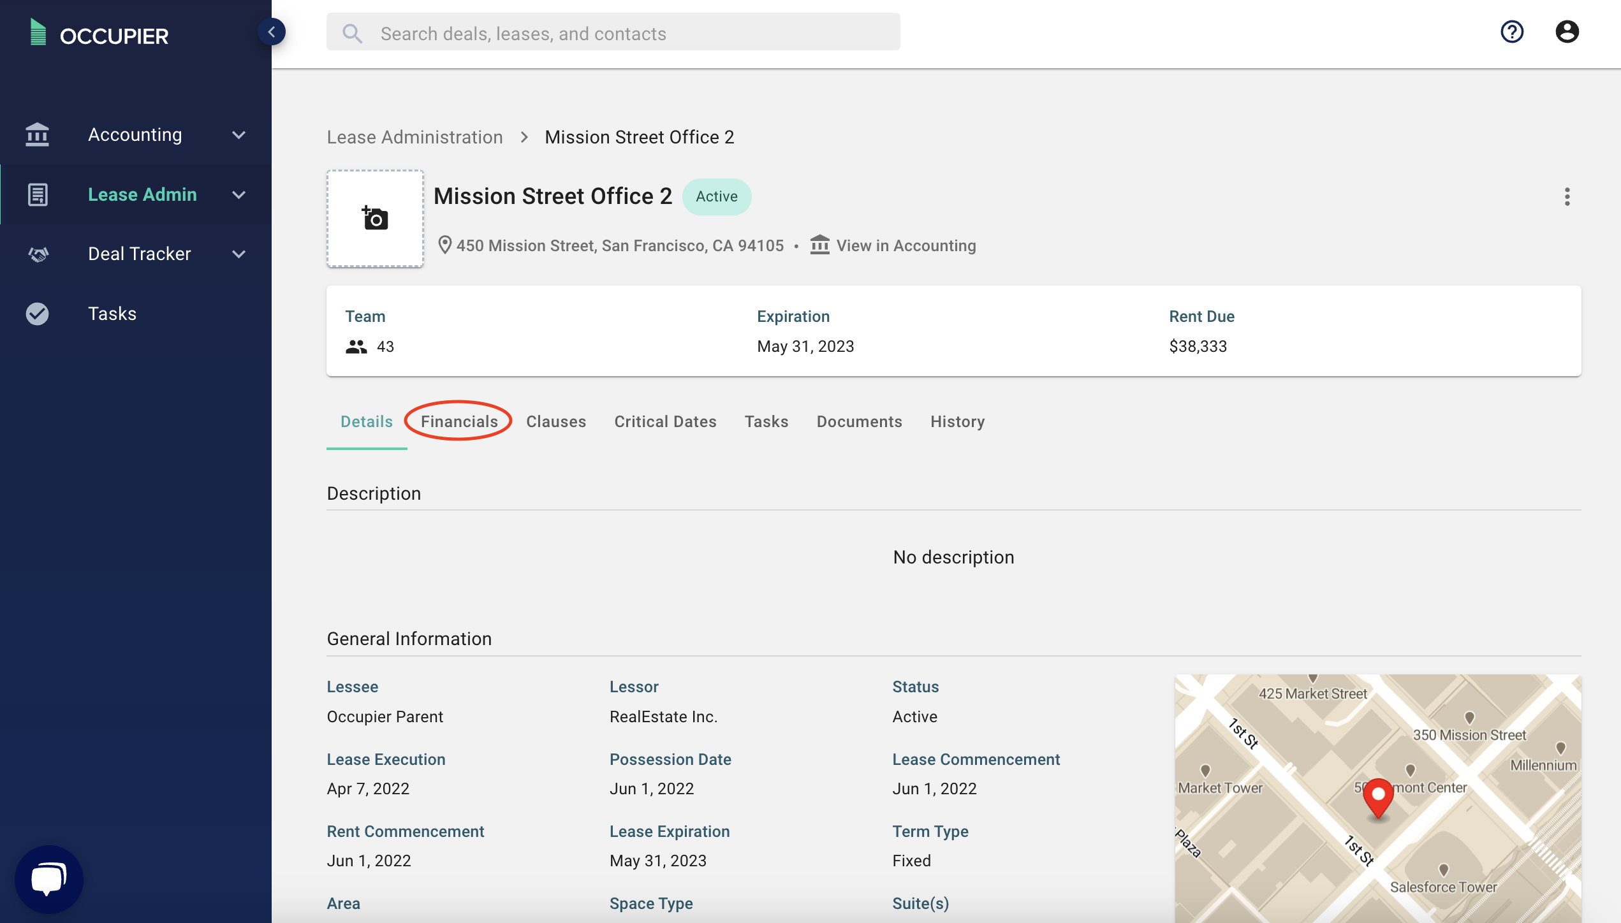Click the camera icon to upload lease photo
Screen dimensions: 1621x923
[375, 218]
